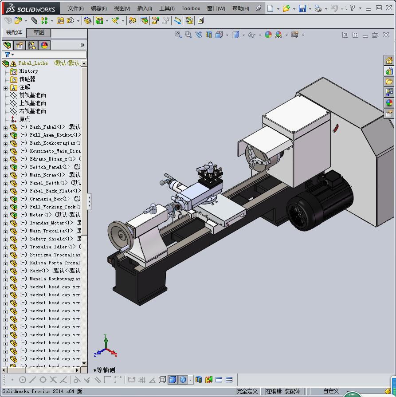This screenshot has height=397, width=396.
Task: Open the Hide/Show Items dropdown arrow
Action: coord(260,35)
